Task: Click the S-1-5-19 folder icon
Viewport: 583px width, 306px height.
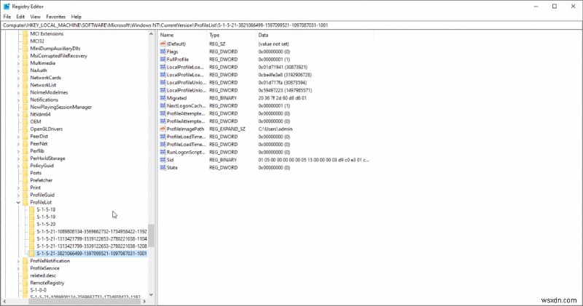Action: (32, 217)
